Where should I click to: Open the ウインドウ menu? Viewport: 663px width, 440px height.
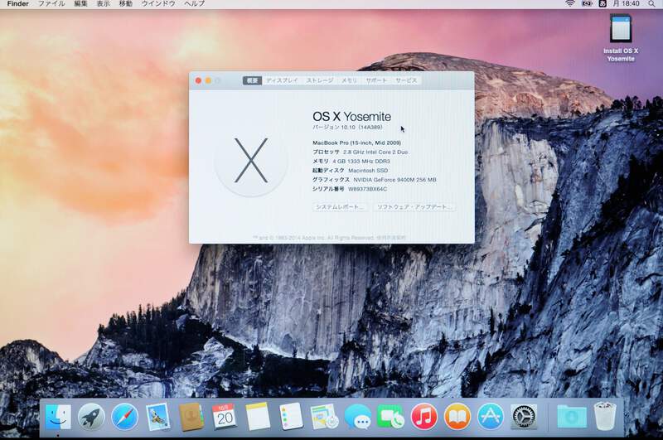[158, 3]
